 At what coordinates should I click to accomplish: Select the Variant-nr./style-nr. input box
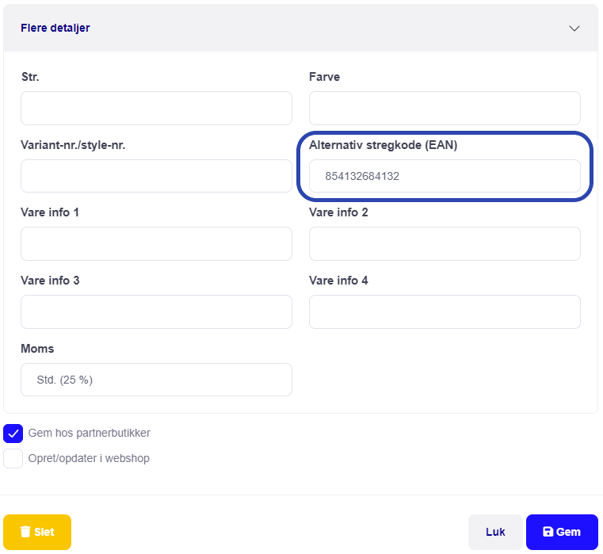[157, 176]
